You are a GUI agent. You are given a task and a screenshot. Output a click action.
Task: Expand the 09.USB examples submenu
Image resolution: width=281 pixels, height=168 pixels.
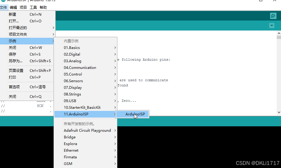[x=86, y=101]
